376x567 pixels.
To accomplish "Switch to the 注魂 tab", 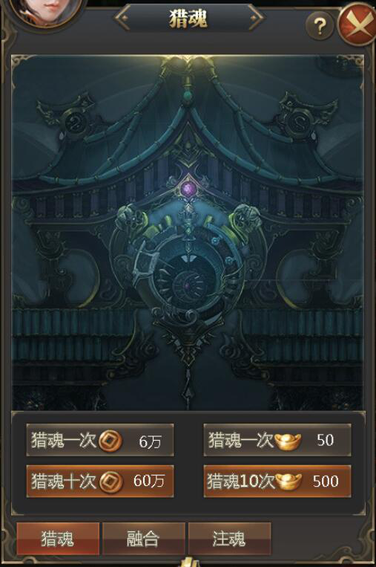I will pyautogui.click(x=229, y=539).
